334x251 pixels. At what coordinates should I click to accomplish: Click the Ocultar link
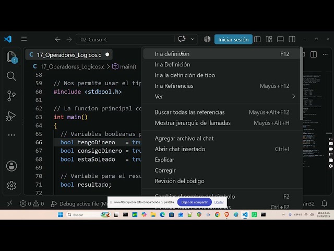point(219,202)
